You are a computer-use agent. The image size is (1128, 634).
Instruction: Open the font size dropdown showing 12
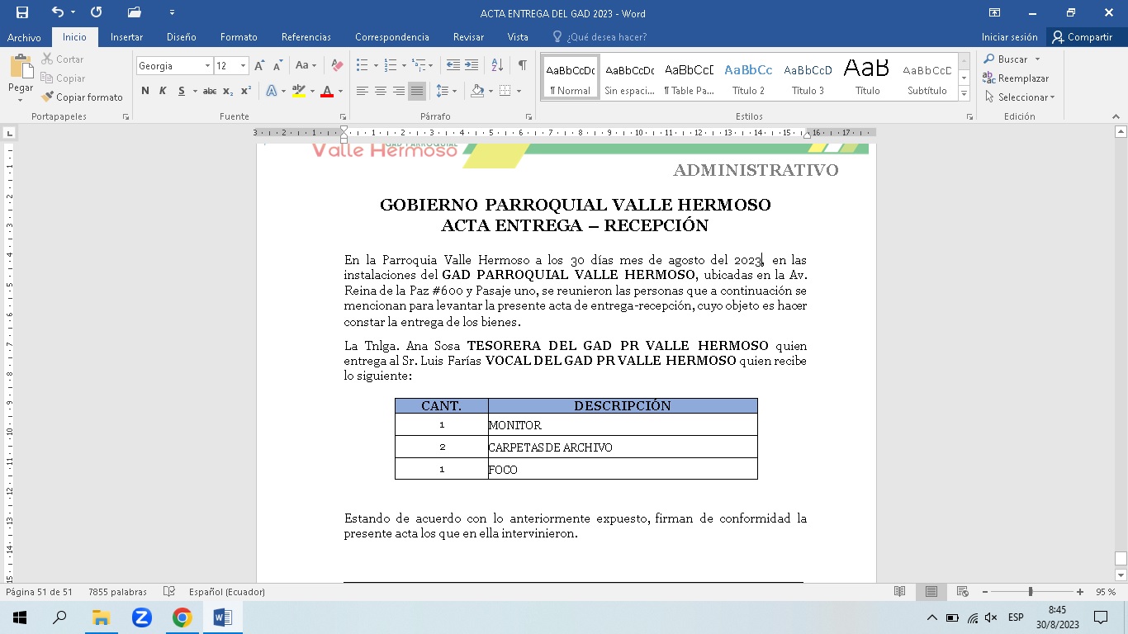point(243,66)
